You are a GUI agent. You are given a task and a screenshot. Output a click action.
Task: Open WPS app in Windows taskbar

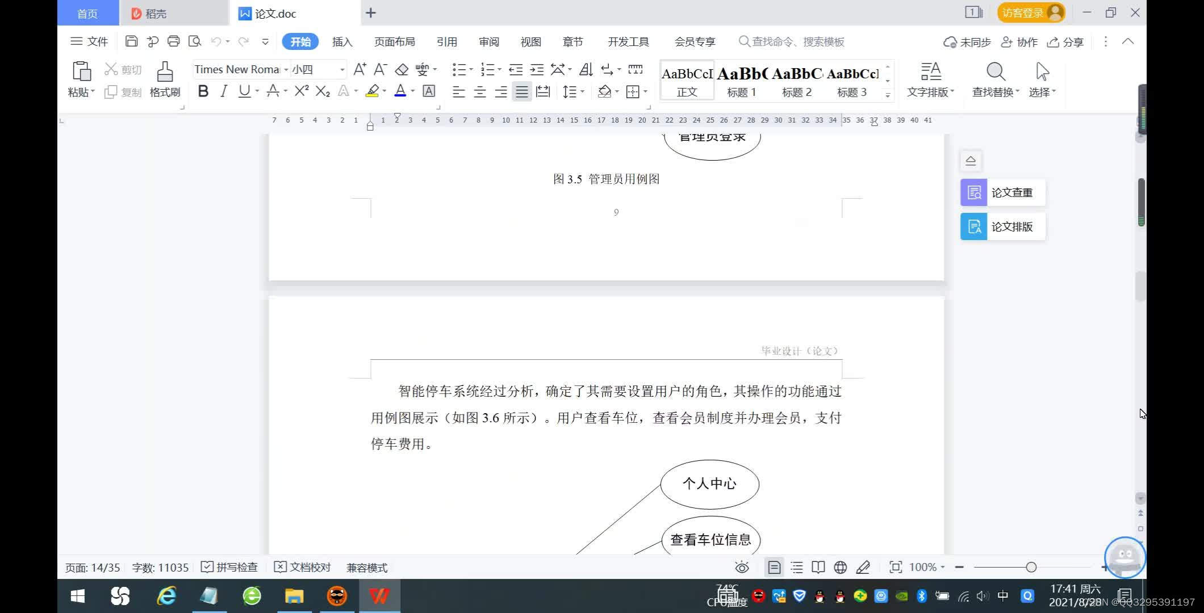[x=379, y=596]
